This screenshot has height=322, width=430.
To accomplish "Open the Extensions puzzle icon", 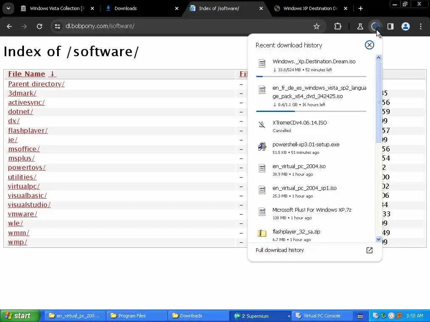I will 338,26.
